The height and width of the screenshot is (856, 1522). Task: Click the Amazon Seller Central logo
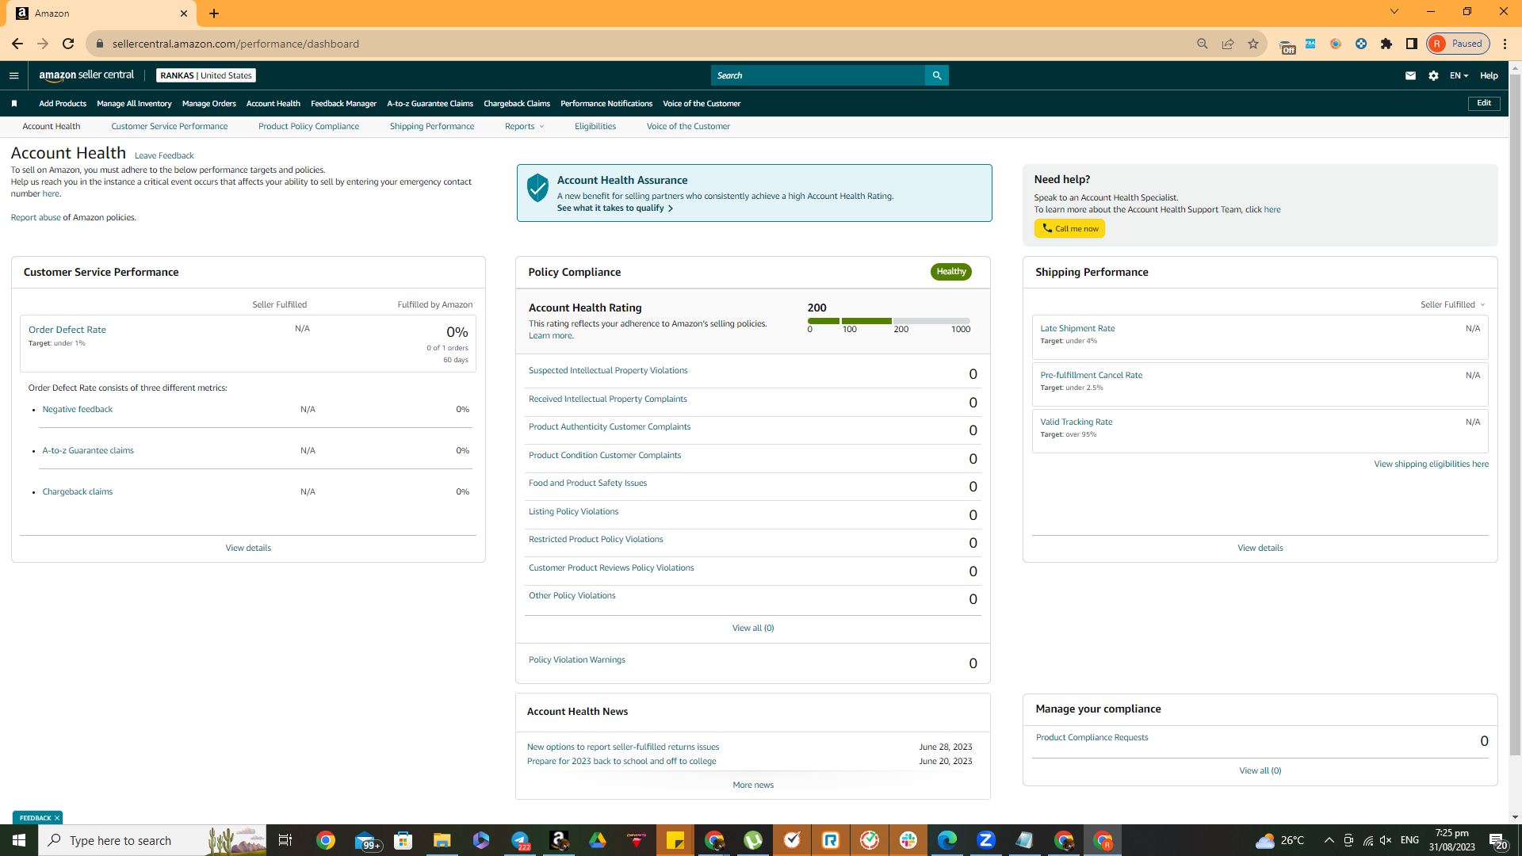(86, 75)
